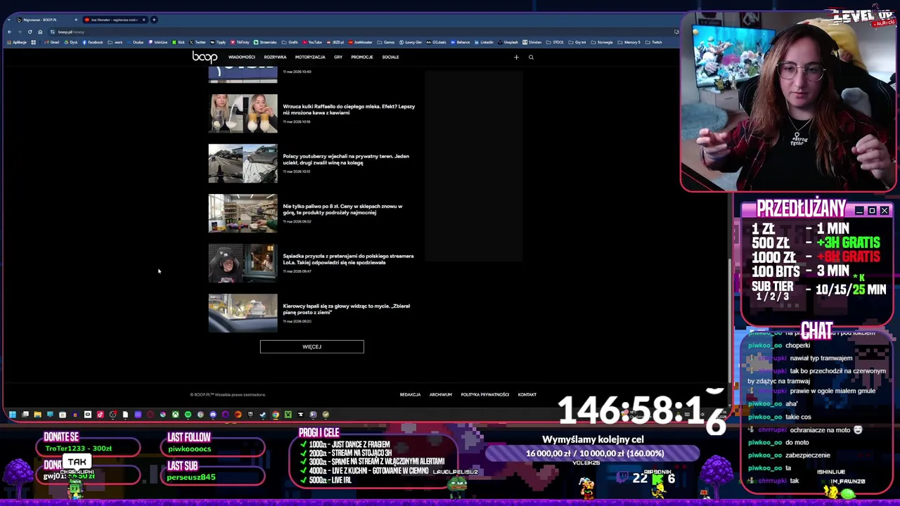Expand the work bookmarks folder
Image resolution: width=900 pixels, height=506 pixels.
click(x=115, y=42)
